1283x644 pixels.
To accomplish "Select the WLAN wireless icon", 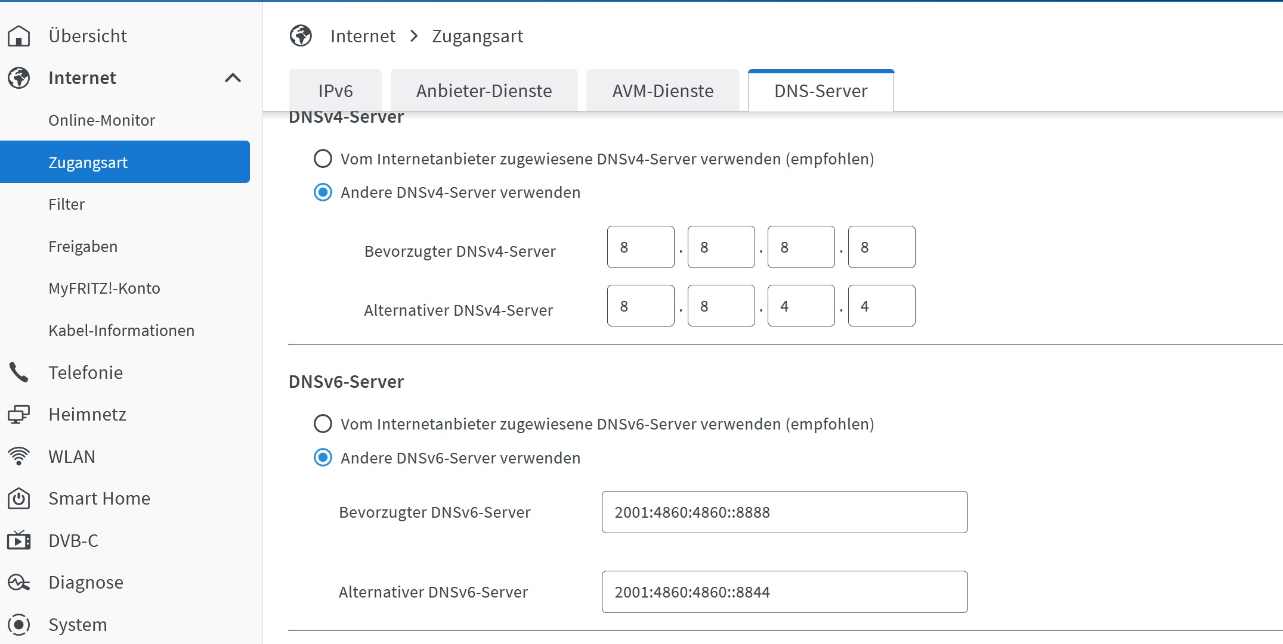I will pos(18,456).
